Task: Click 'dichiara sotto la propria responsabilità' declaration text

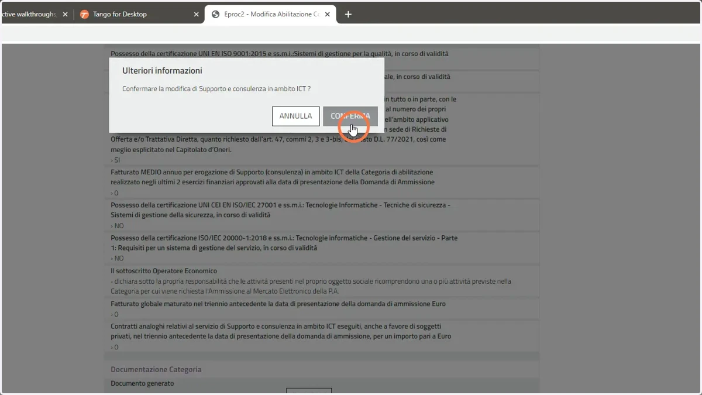Action: (x=311, y=286)
